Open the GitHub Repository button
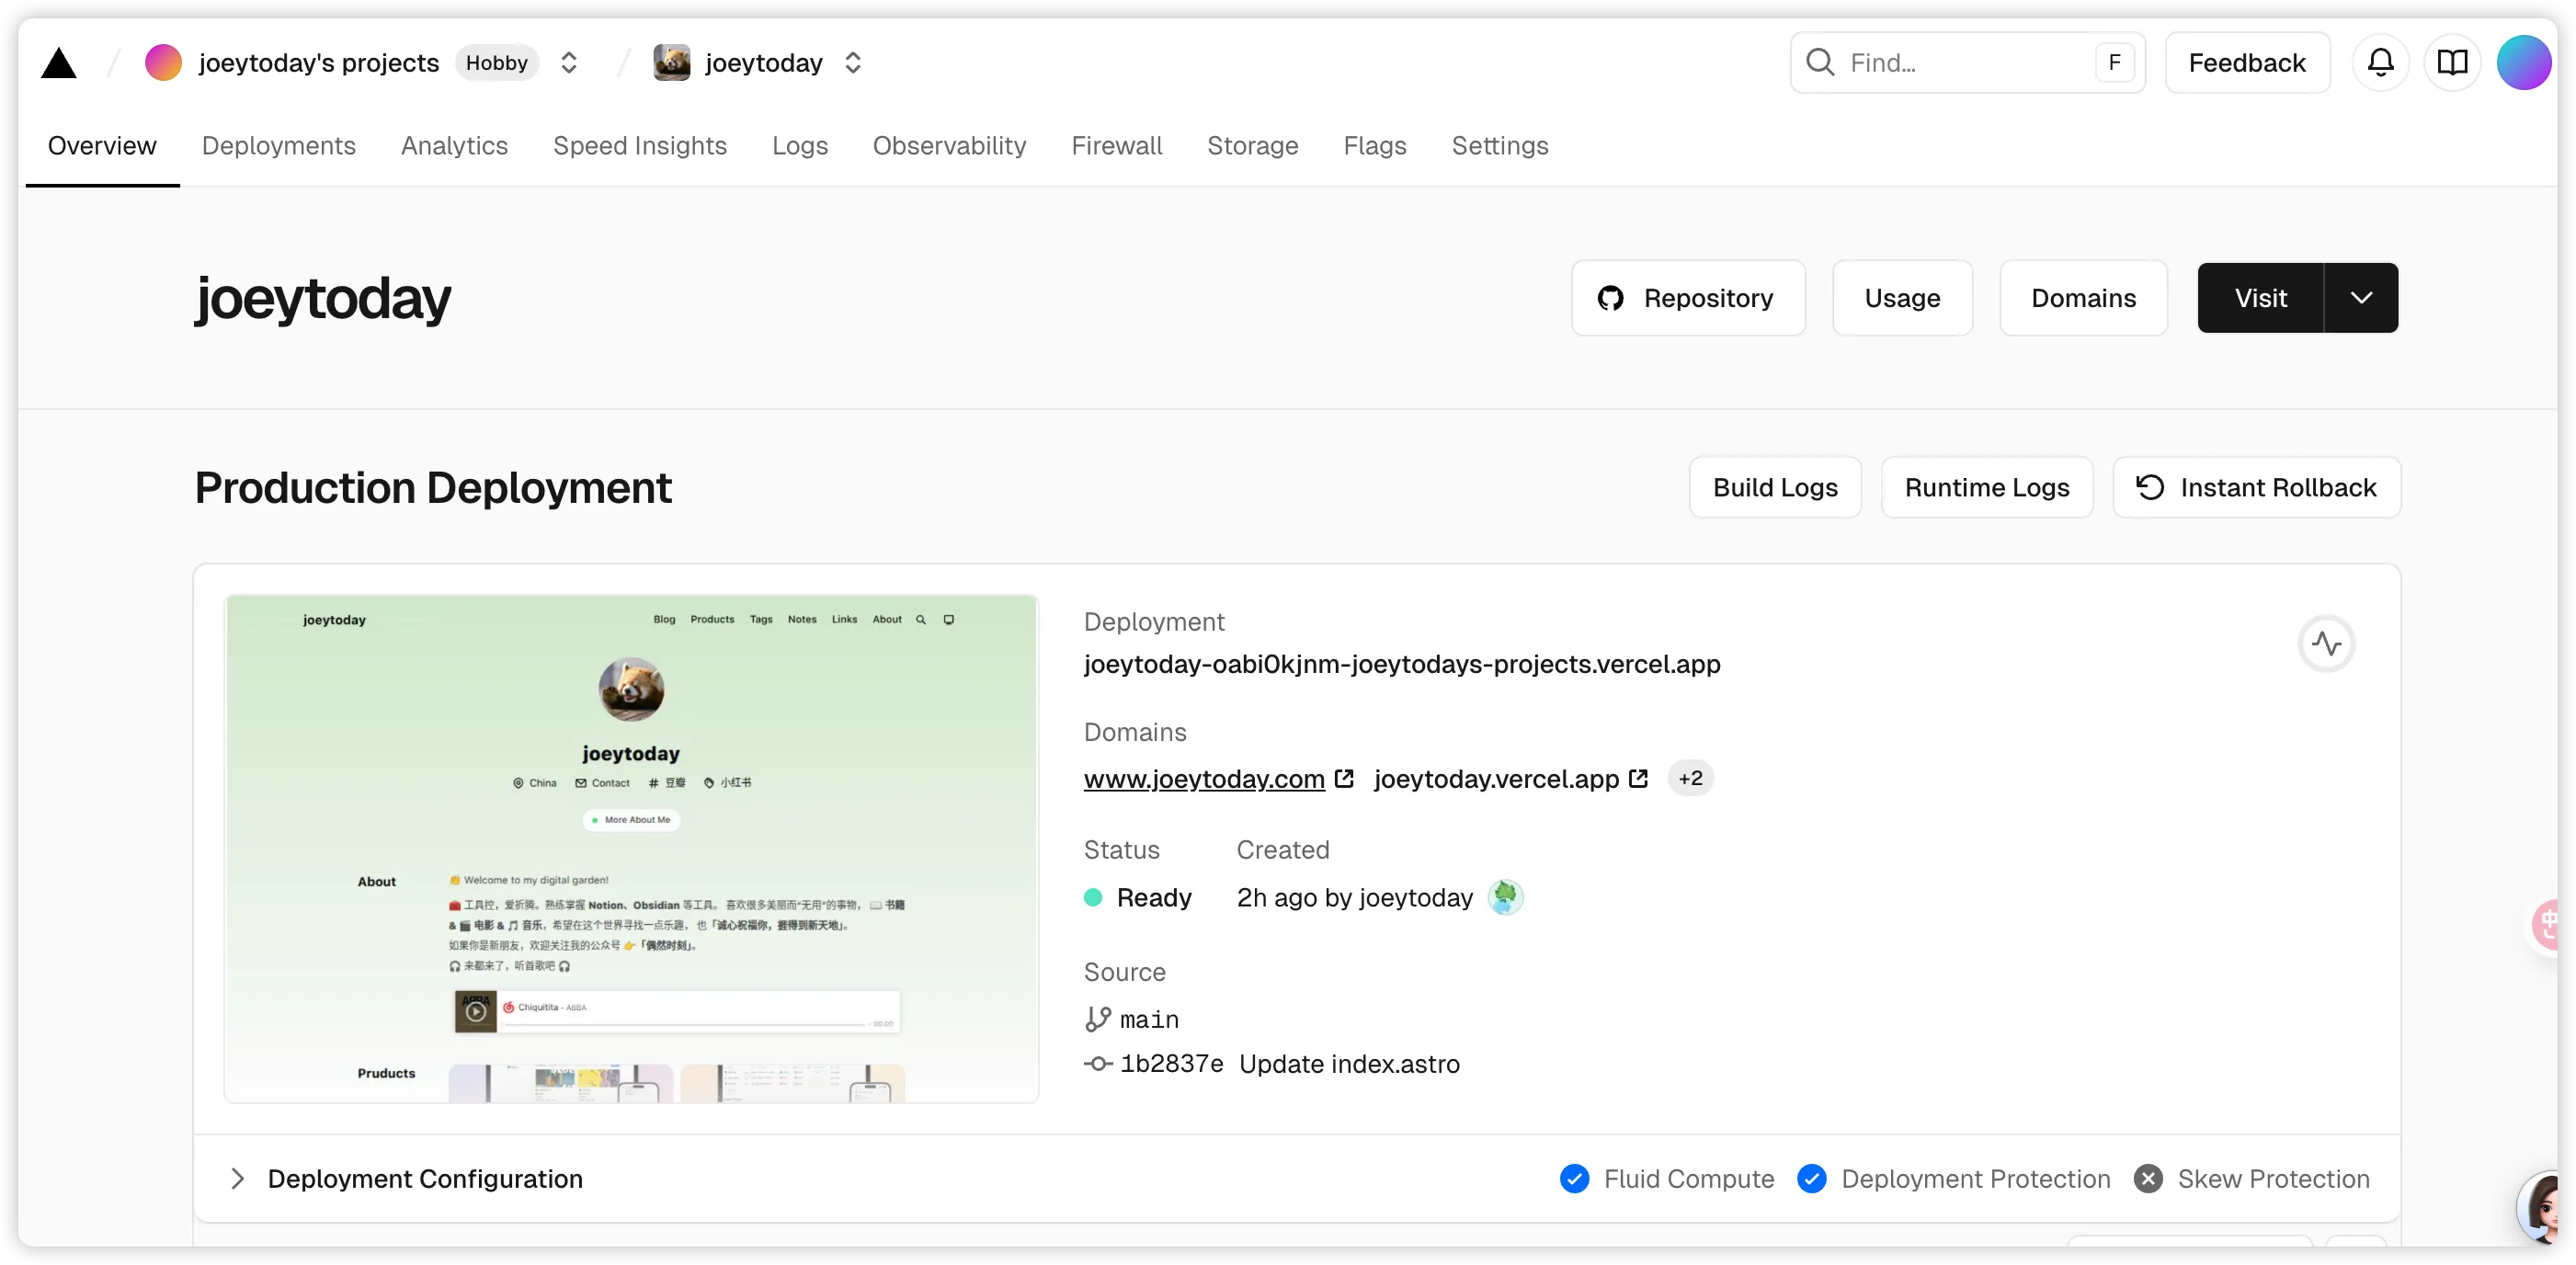This screenshot has height=1265, width=2576. (1688, 298)
